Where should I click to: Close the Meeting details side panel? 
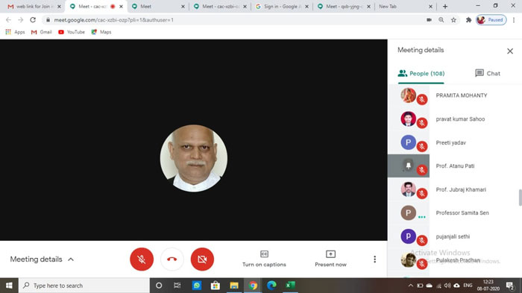(509, 51)
